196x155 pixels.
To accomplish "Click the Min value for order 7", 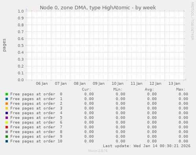I will pos(120,127).
